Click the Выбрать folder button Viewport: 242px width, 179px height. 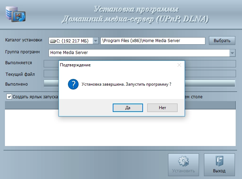click(x=222, y=41)
